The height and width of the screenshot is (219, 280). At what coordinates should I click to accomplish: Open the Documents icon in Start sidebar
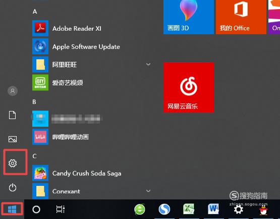point(13,115)
